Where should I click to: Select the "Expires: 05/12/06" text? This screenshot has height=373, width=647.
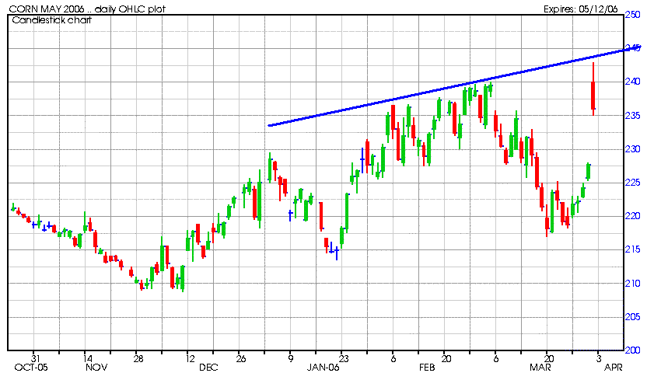[x=581, y=9]
